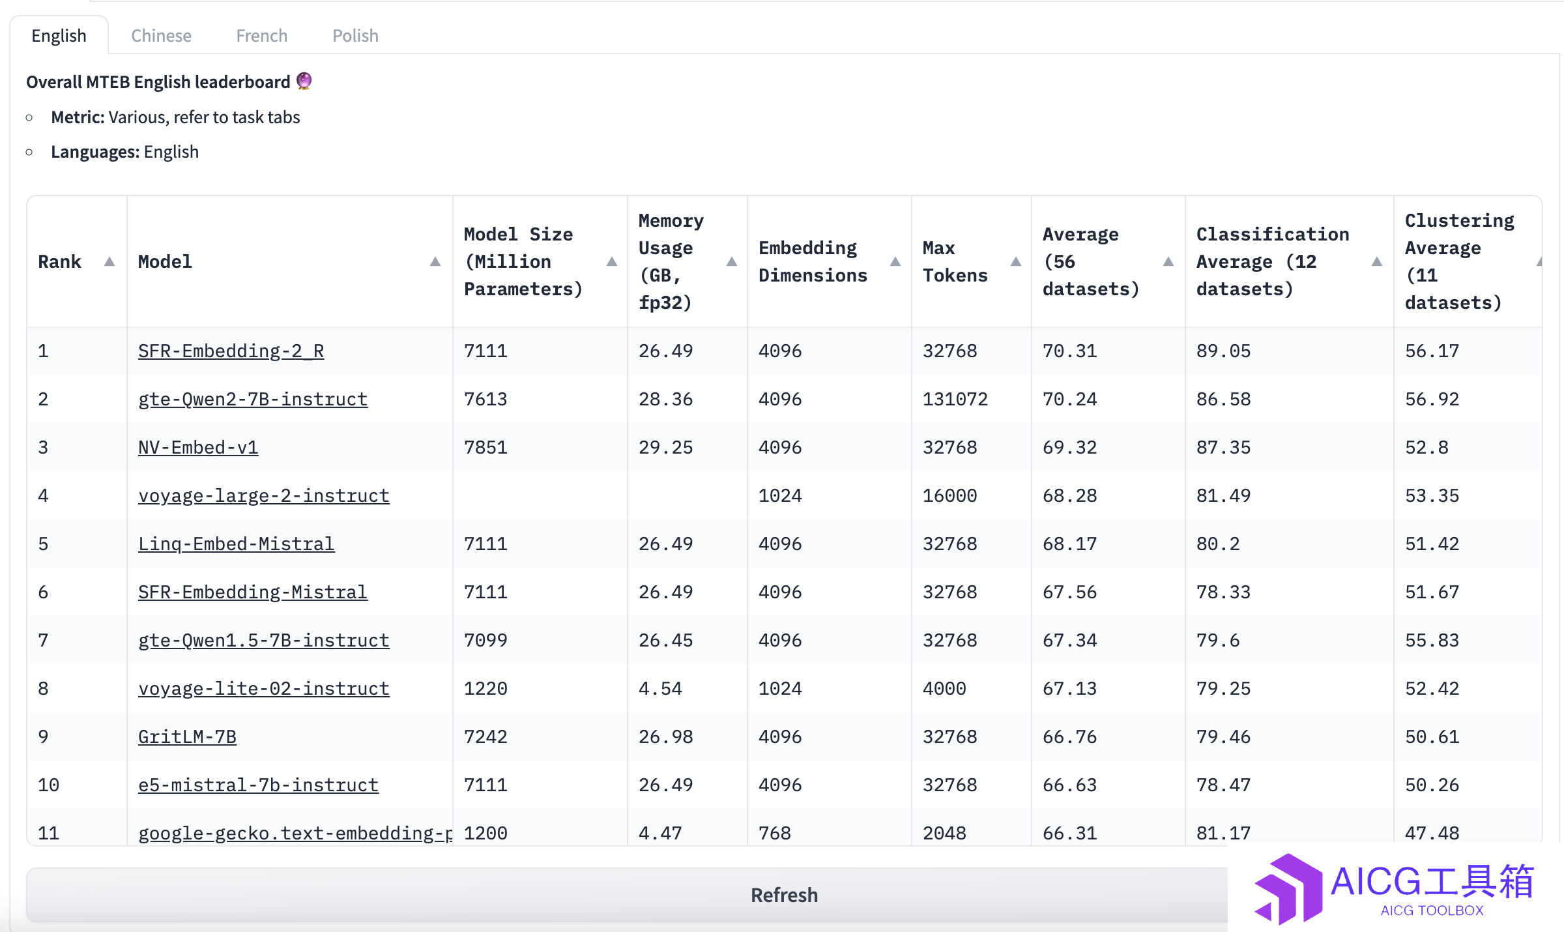Select clustering average cell 55.83
The image size is (1564, 932).
tap(1468, 640)
